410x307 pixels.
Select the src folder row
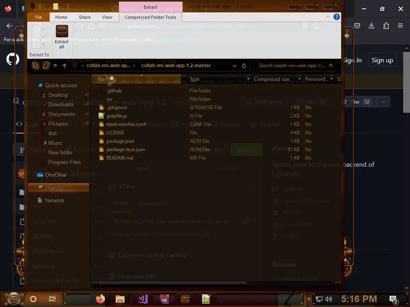coord(109,99)
